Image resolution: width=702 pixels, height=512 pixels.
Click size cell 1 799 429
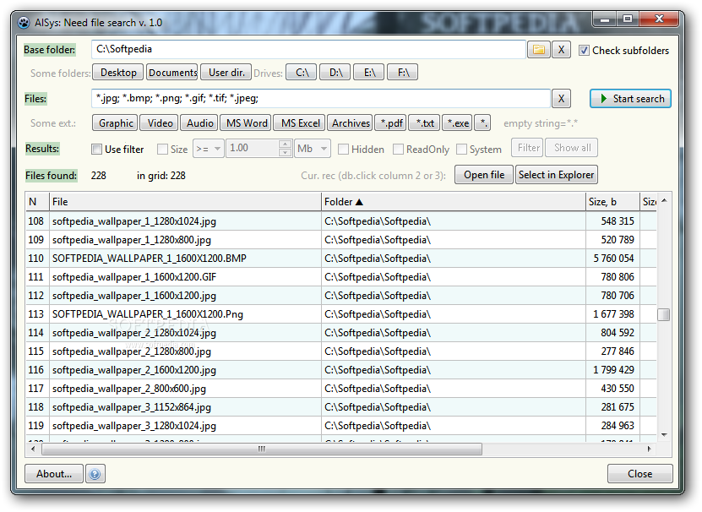[612, 370]
